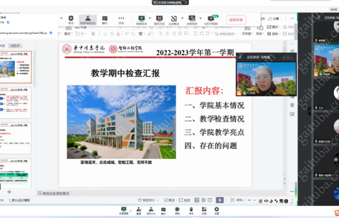The height and width of the screenshot is (218, 339).
Task: Switch to Slide Sorter grid view
Action: coord(203,200)
